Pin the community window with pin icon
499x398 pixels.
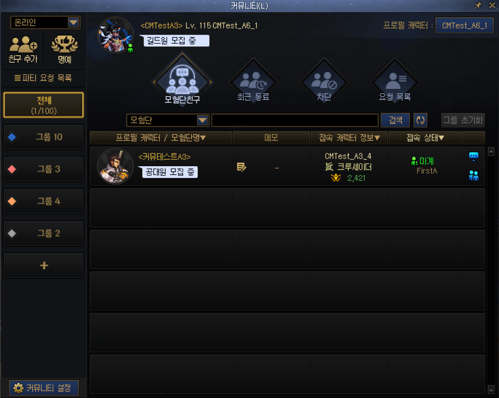pos(478,5)
